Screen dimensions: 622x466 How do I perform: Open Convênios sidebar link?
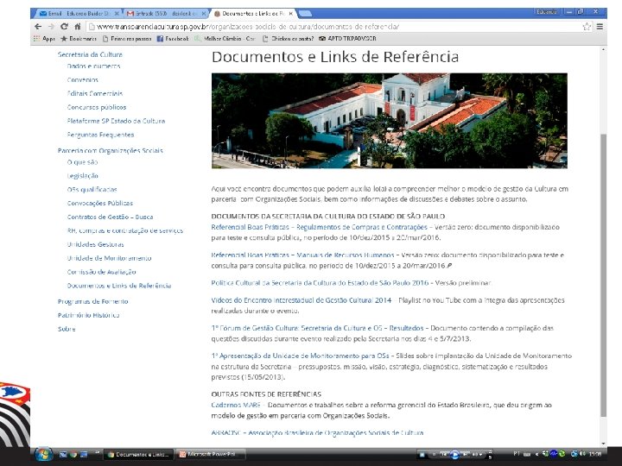(x=83, y=79)
